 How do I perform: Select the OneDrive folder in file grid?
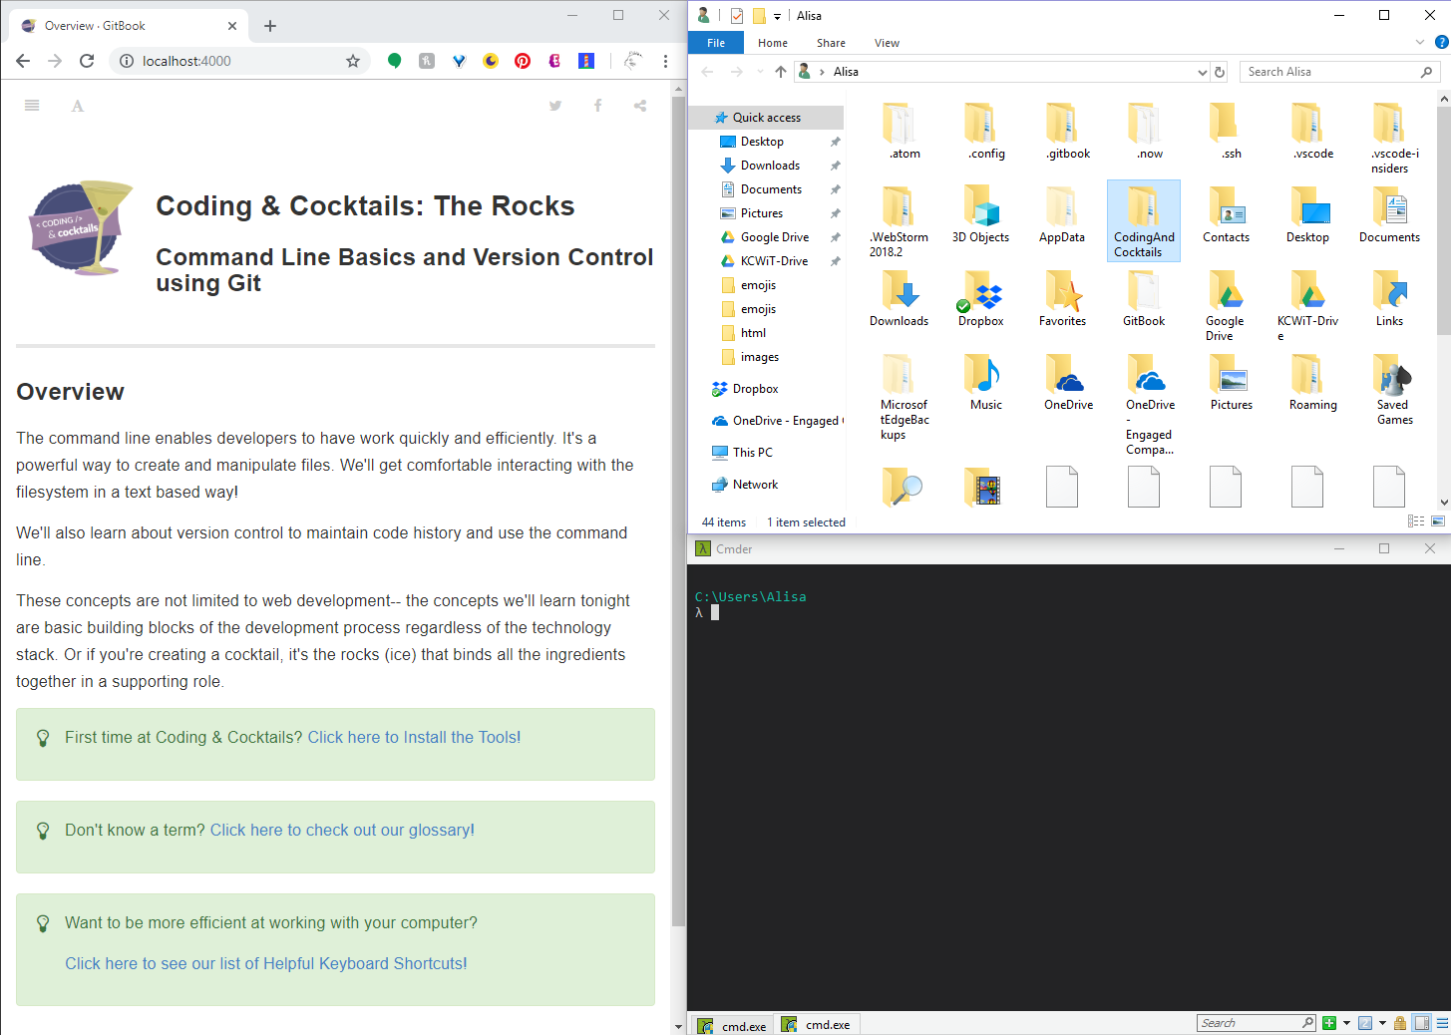pos(1068,382)
